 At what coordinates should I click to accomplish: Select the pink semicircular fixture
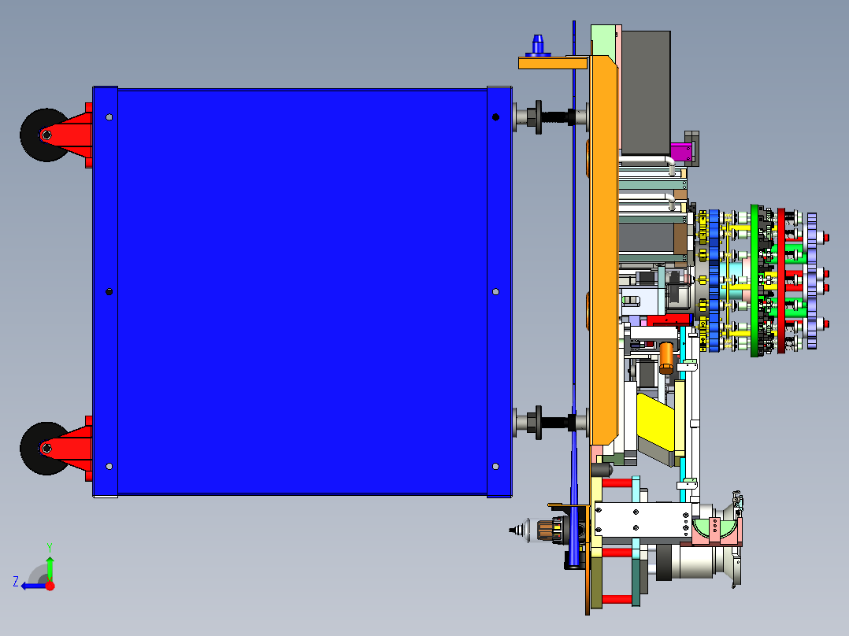[x=717, y=531]
